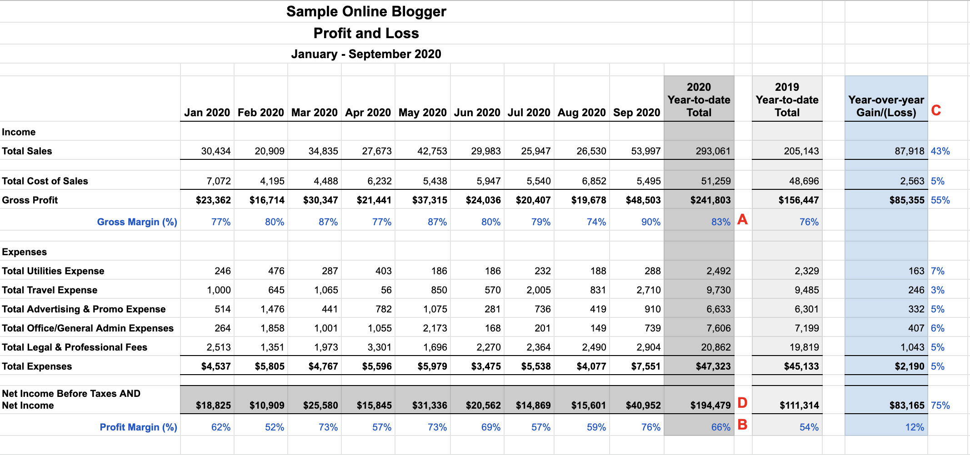Viewport: 970px width, 455px height.
Task: Click the 'May 2020' column header
Action: coord(423,112)
